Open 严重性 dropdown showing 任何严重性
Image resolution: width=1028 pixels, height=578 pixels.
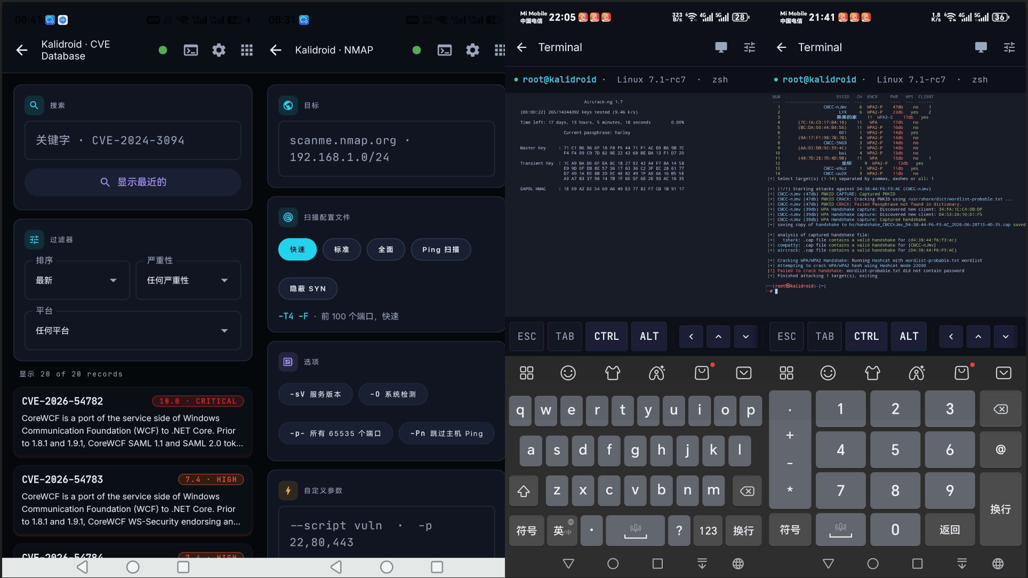(x=188, y=280)
